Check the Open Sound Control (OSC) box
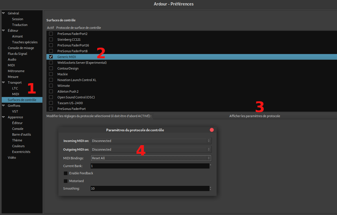Viewport: 337px width, 215px height. coord(51,97)
